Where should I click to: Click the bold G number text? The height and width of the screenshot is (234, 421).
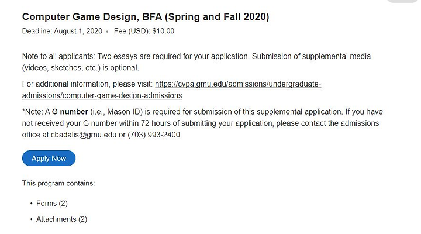coord(70,112)
